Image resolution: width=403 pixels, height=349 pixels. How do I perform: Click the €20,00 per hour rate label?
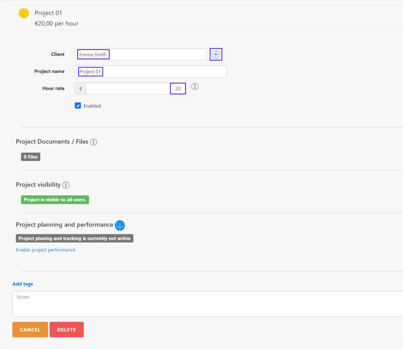click(57, 24)
